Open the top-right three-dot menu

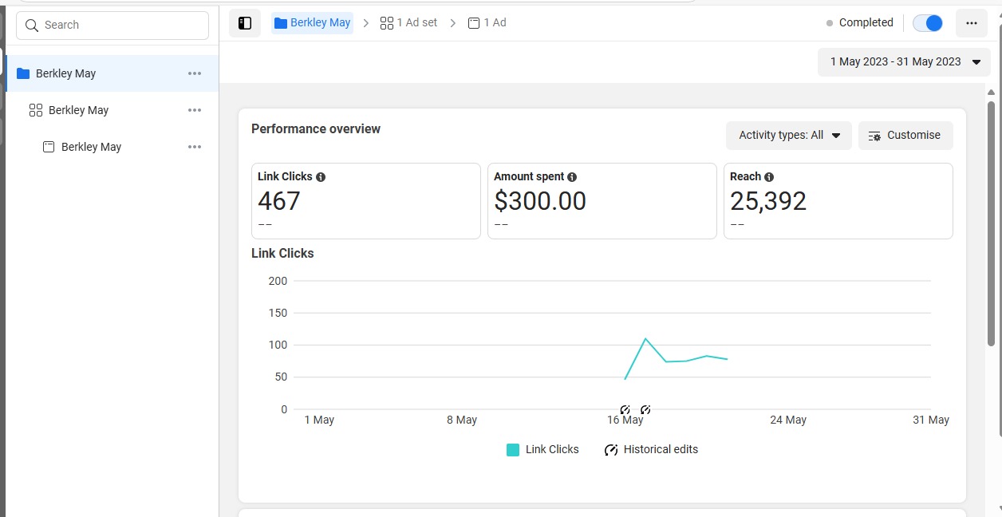click(x=971, y=23)
